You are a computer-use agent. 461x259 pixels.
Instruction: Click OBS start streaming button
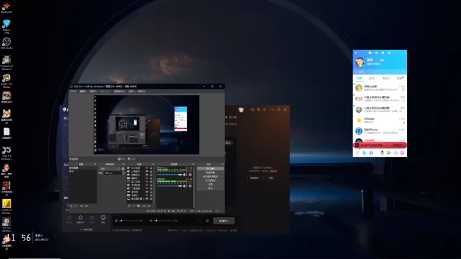click(210, 169)
